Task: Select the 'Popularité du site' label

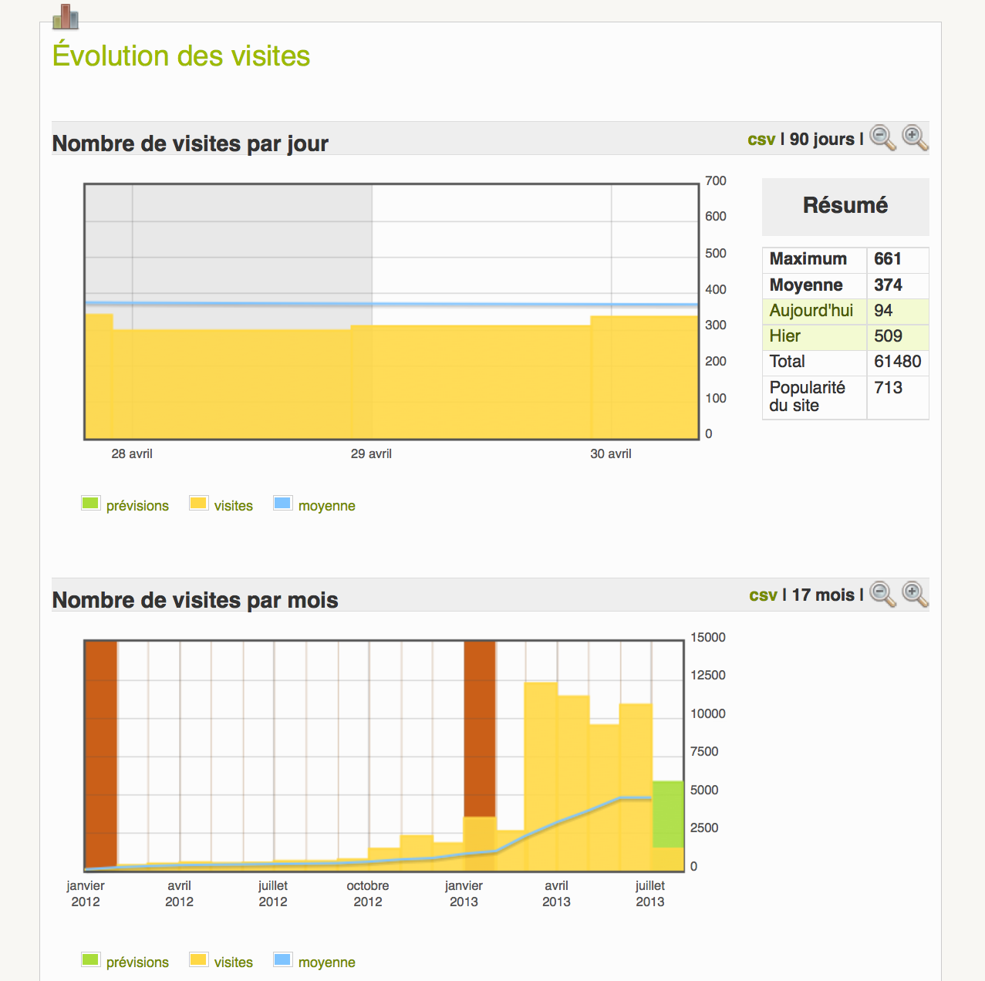Action: click(x=808, y=396)
